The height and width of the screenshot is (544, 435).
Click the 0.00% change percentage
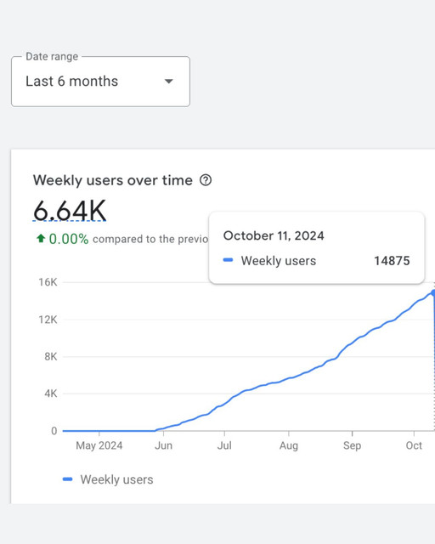tap(69, 239)
